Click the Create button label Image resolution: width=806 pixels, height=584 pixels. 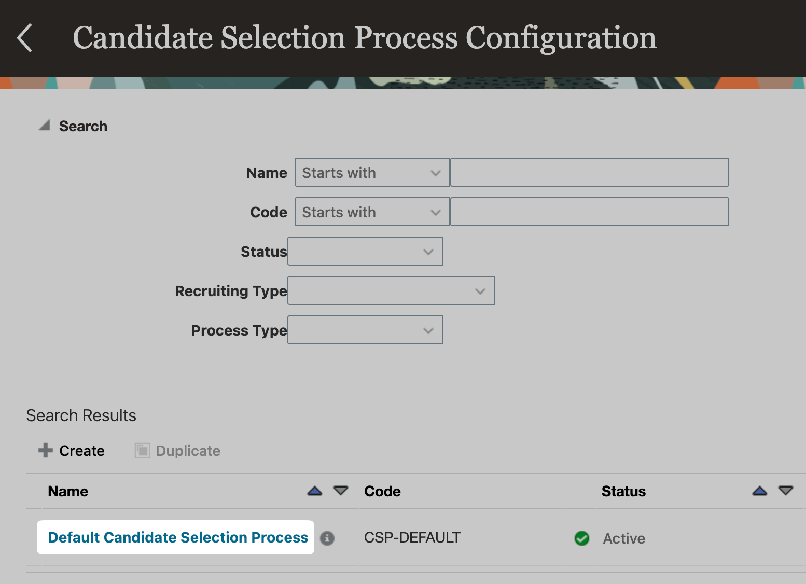[82, 451]
